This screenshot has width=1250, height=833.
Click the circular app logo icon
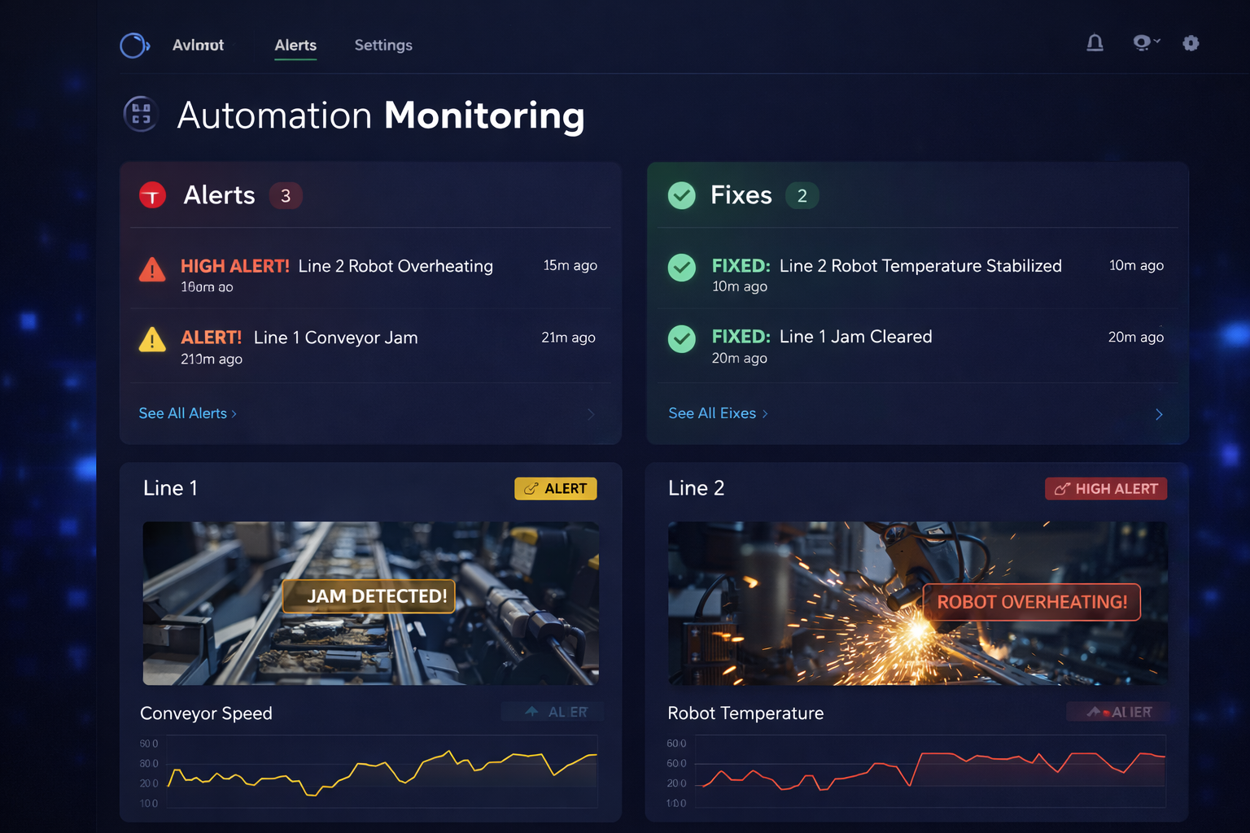[x=134, y=46]
